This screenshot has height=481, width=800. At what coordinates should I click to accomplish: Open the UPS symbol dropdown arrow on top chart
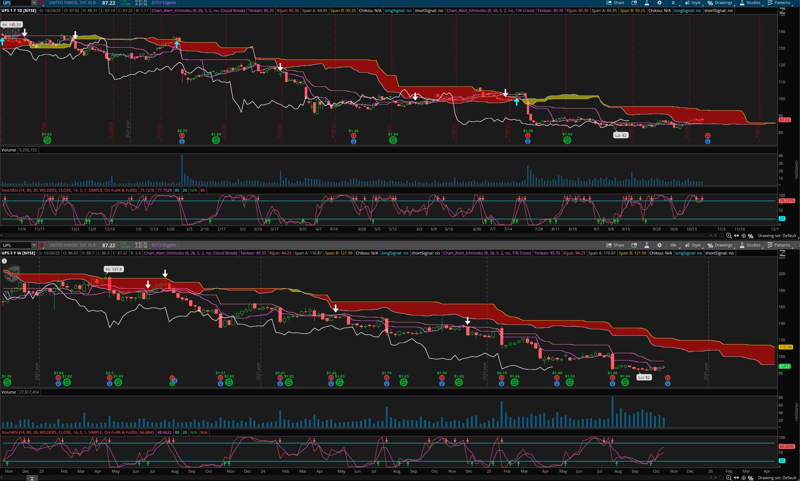click(x=34, y=3)
